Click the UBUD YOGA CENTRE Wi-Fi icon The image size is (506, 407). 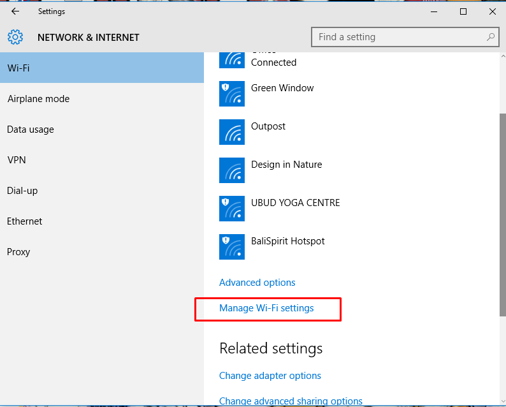pos(232,209)
